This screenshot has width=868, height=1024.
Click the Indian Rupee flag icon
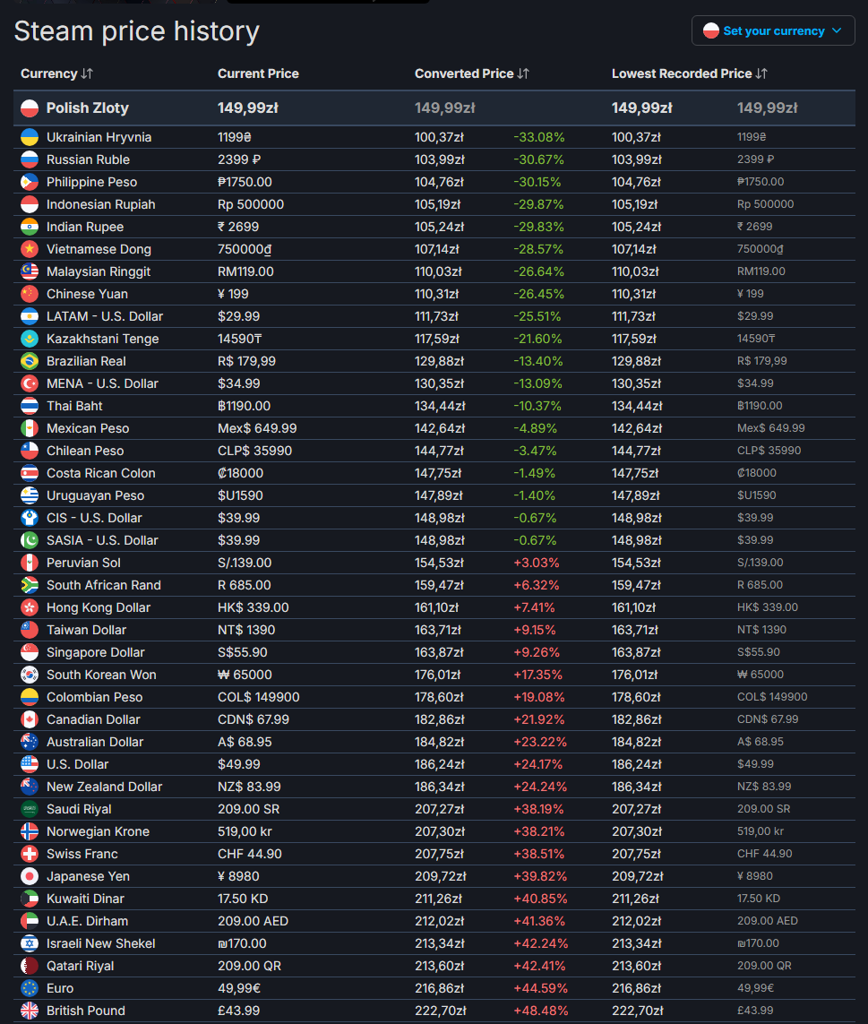pyautogui.click(x=30, y=227)
